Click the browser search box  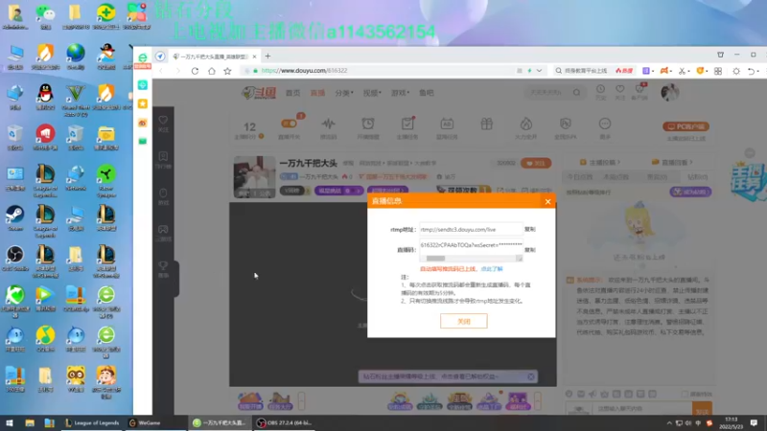click(x=586, y=71)
